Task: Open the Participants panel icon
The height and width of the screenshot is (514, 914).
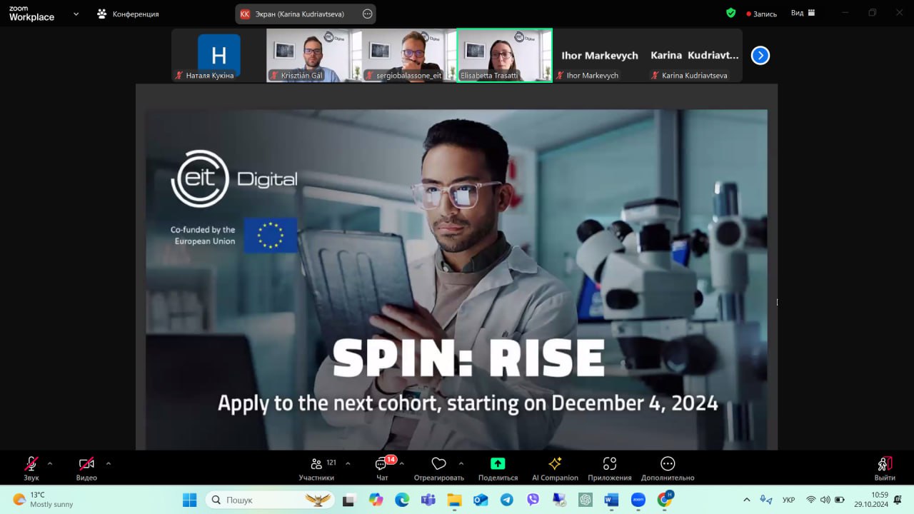Action: [316, 464]
